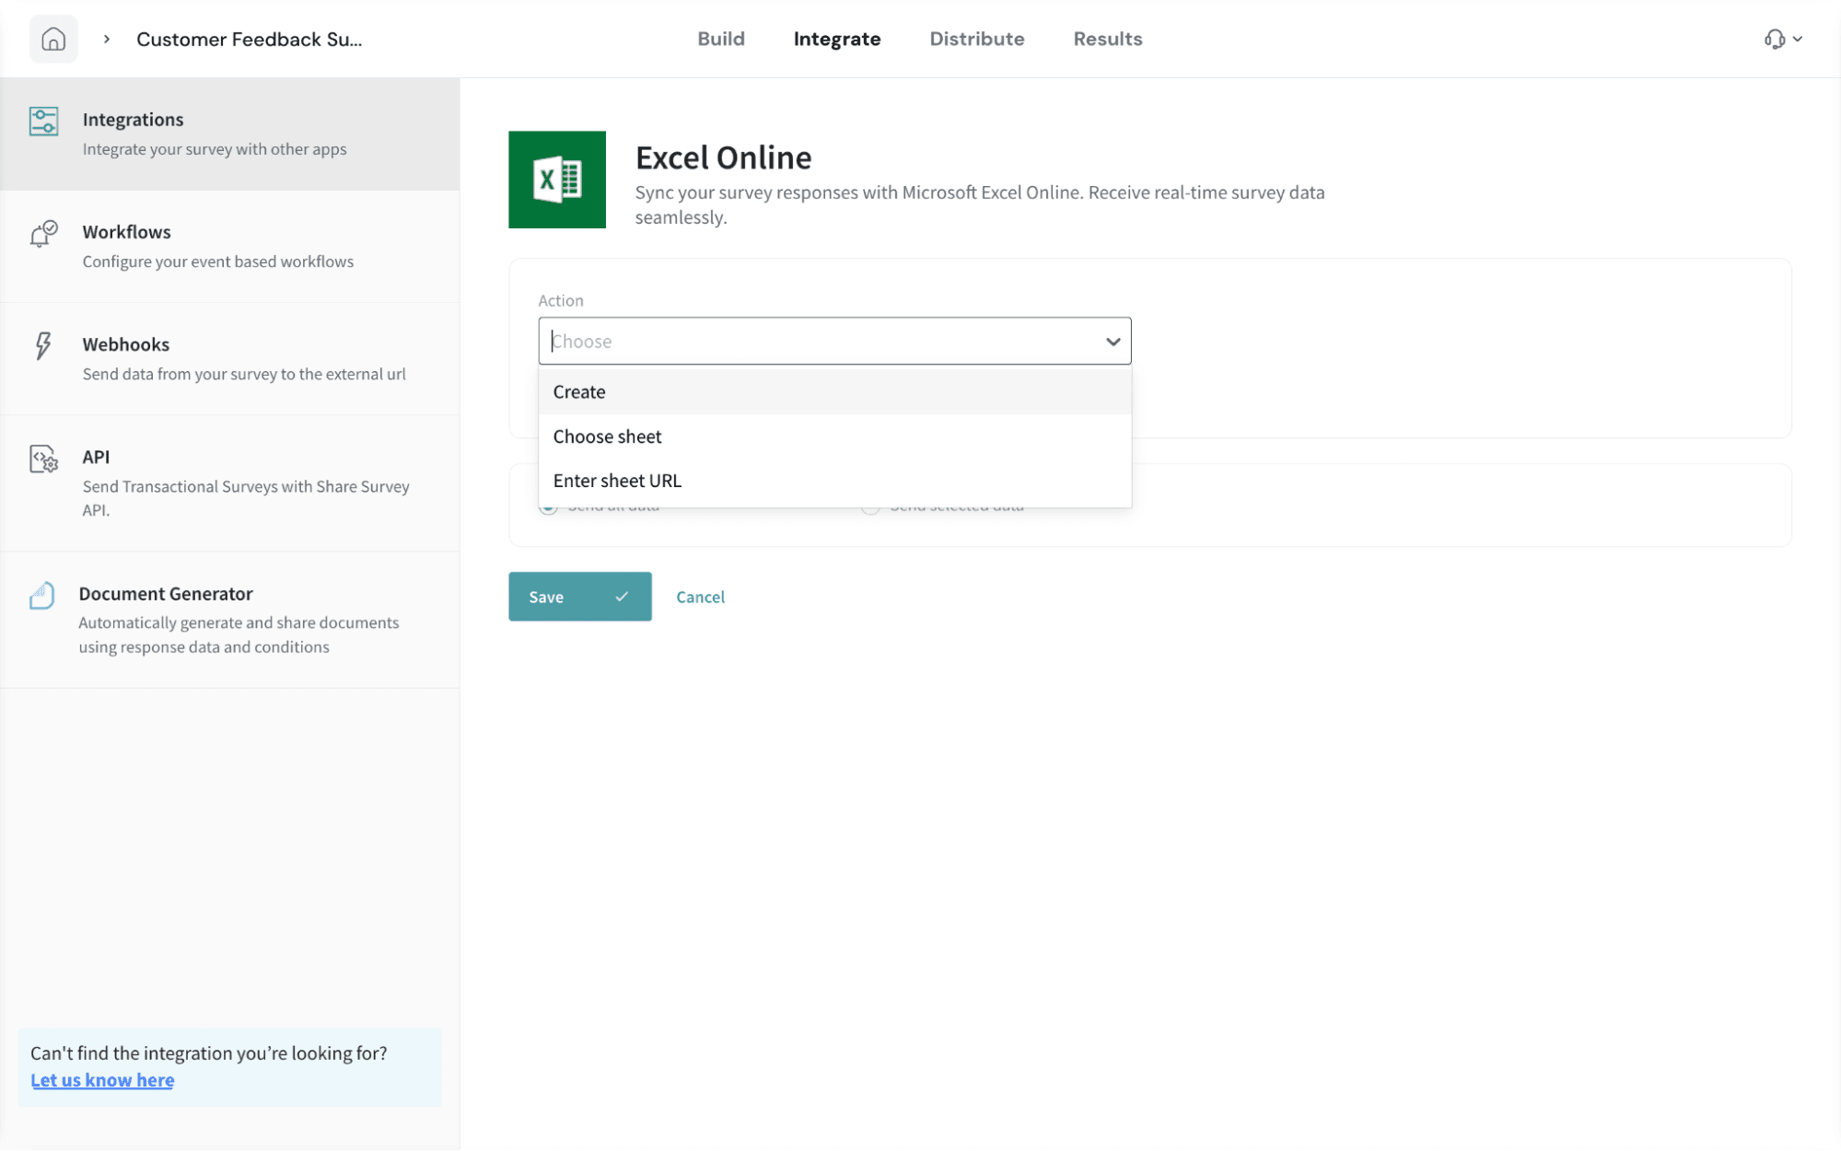Select the Send selected data radio button
The height and width of the screenshot is (1151, 1841).
click(870, 507)
